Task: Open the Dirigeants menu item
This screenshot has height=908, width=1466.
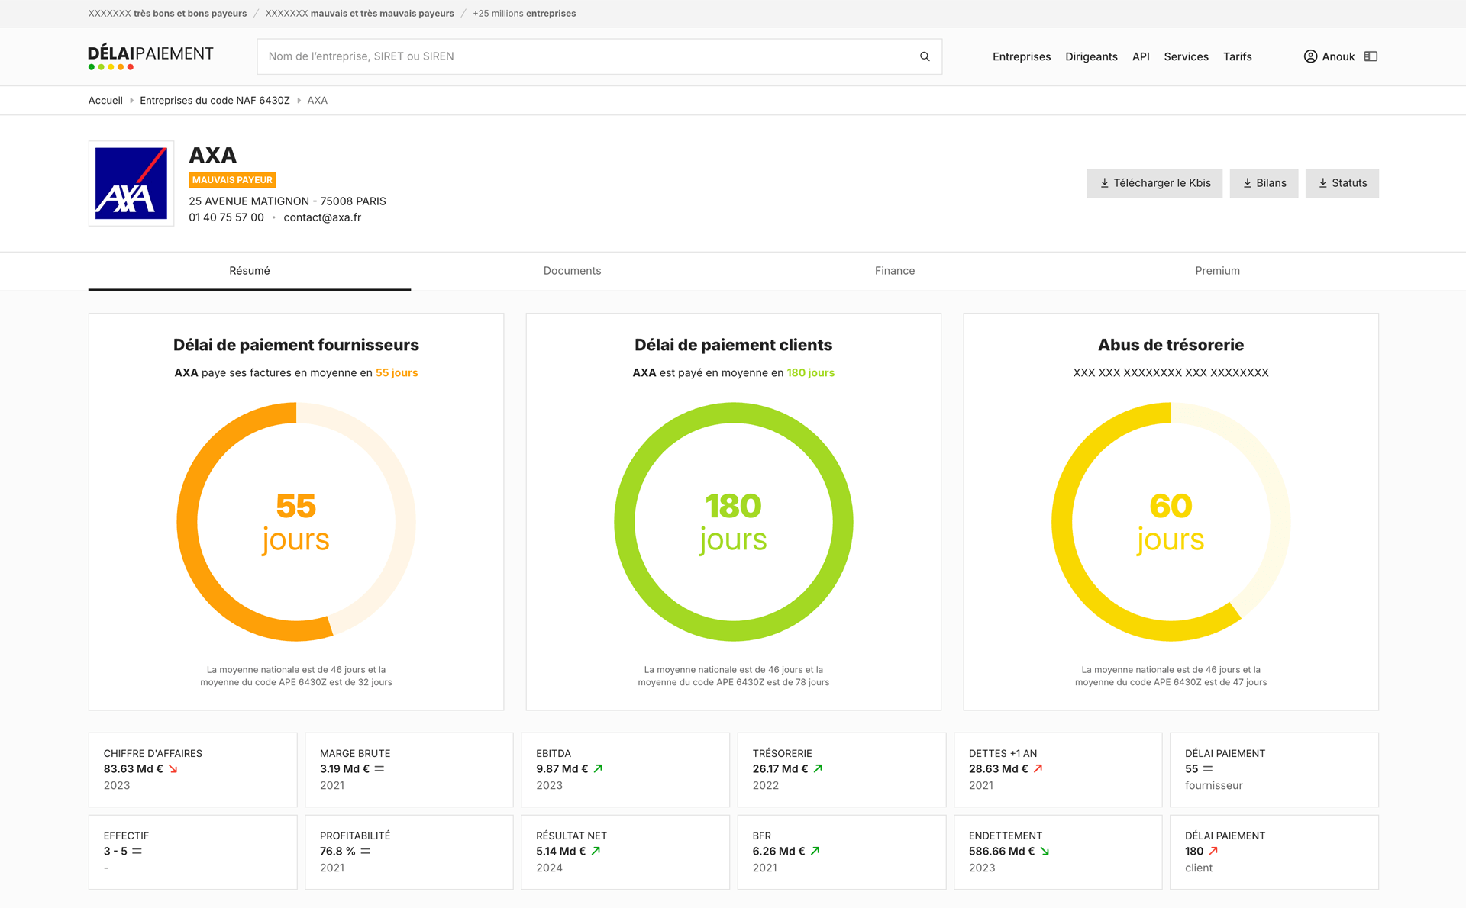Action: tap(1091, 56)
